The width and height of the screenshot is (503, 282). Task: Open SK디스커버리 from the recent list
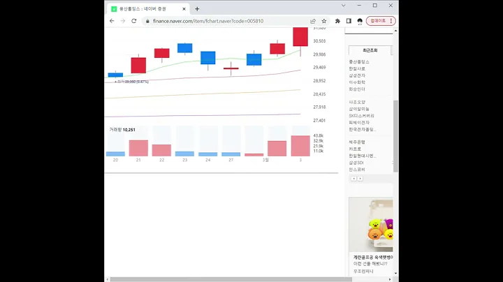coord(362,116)
